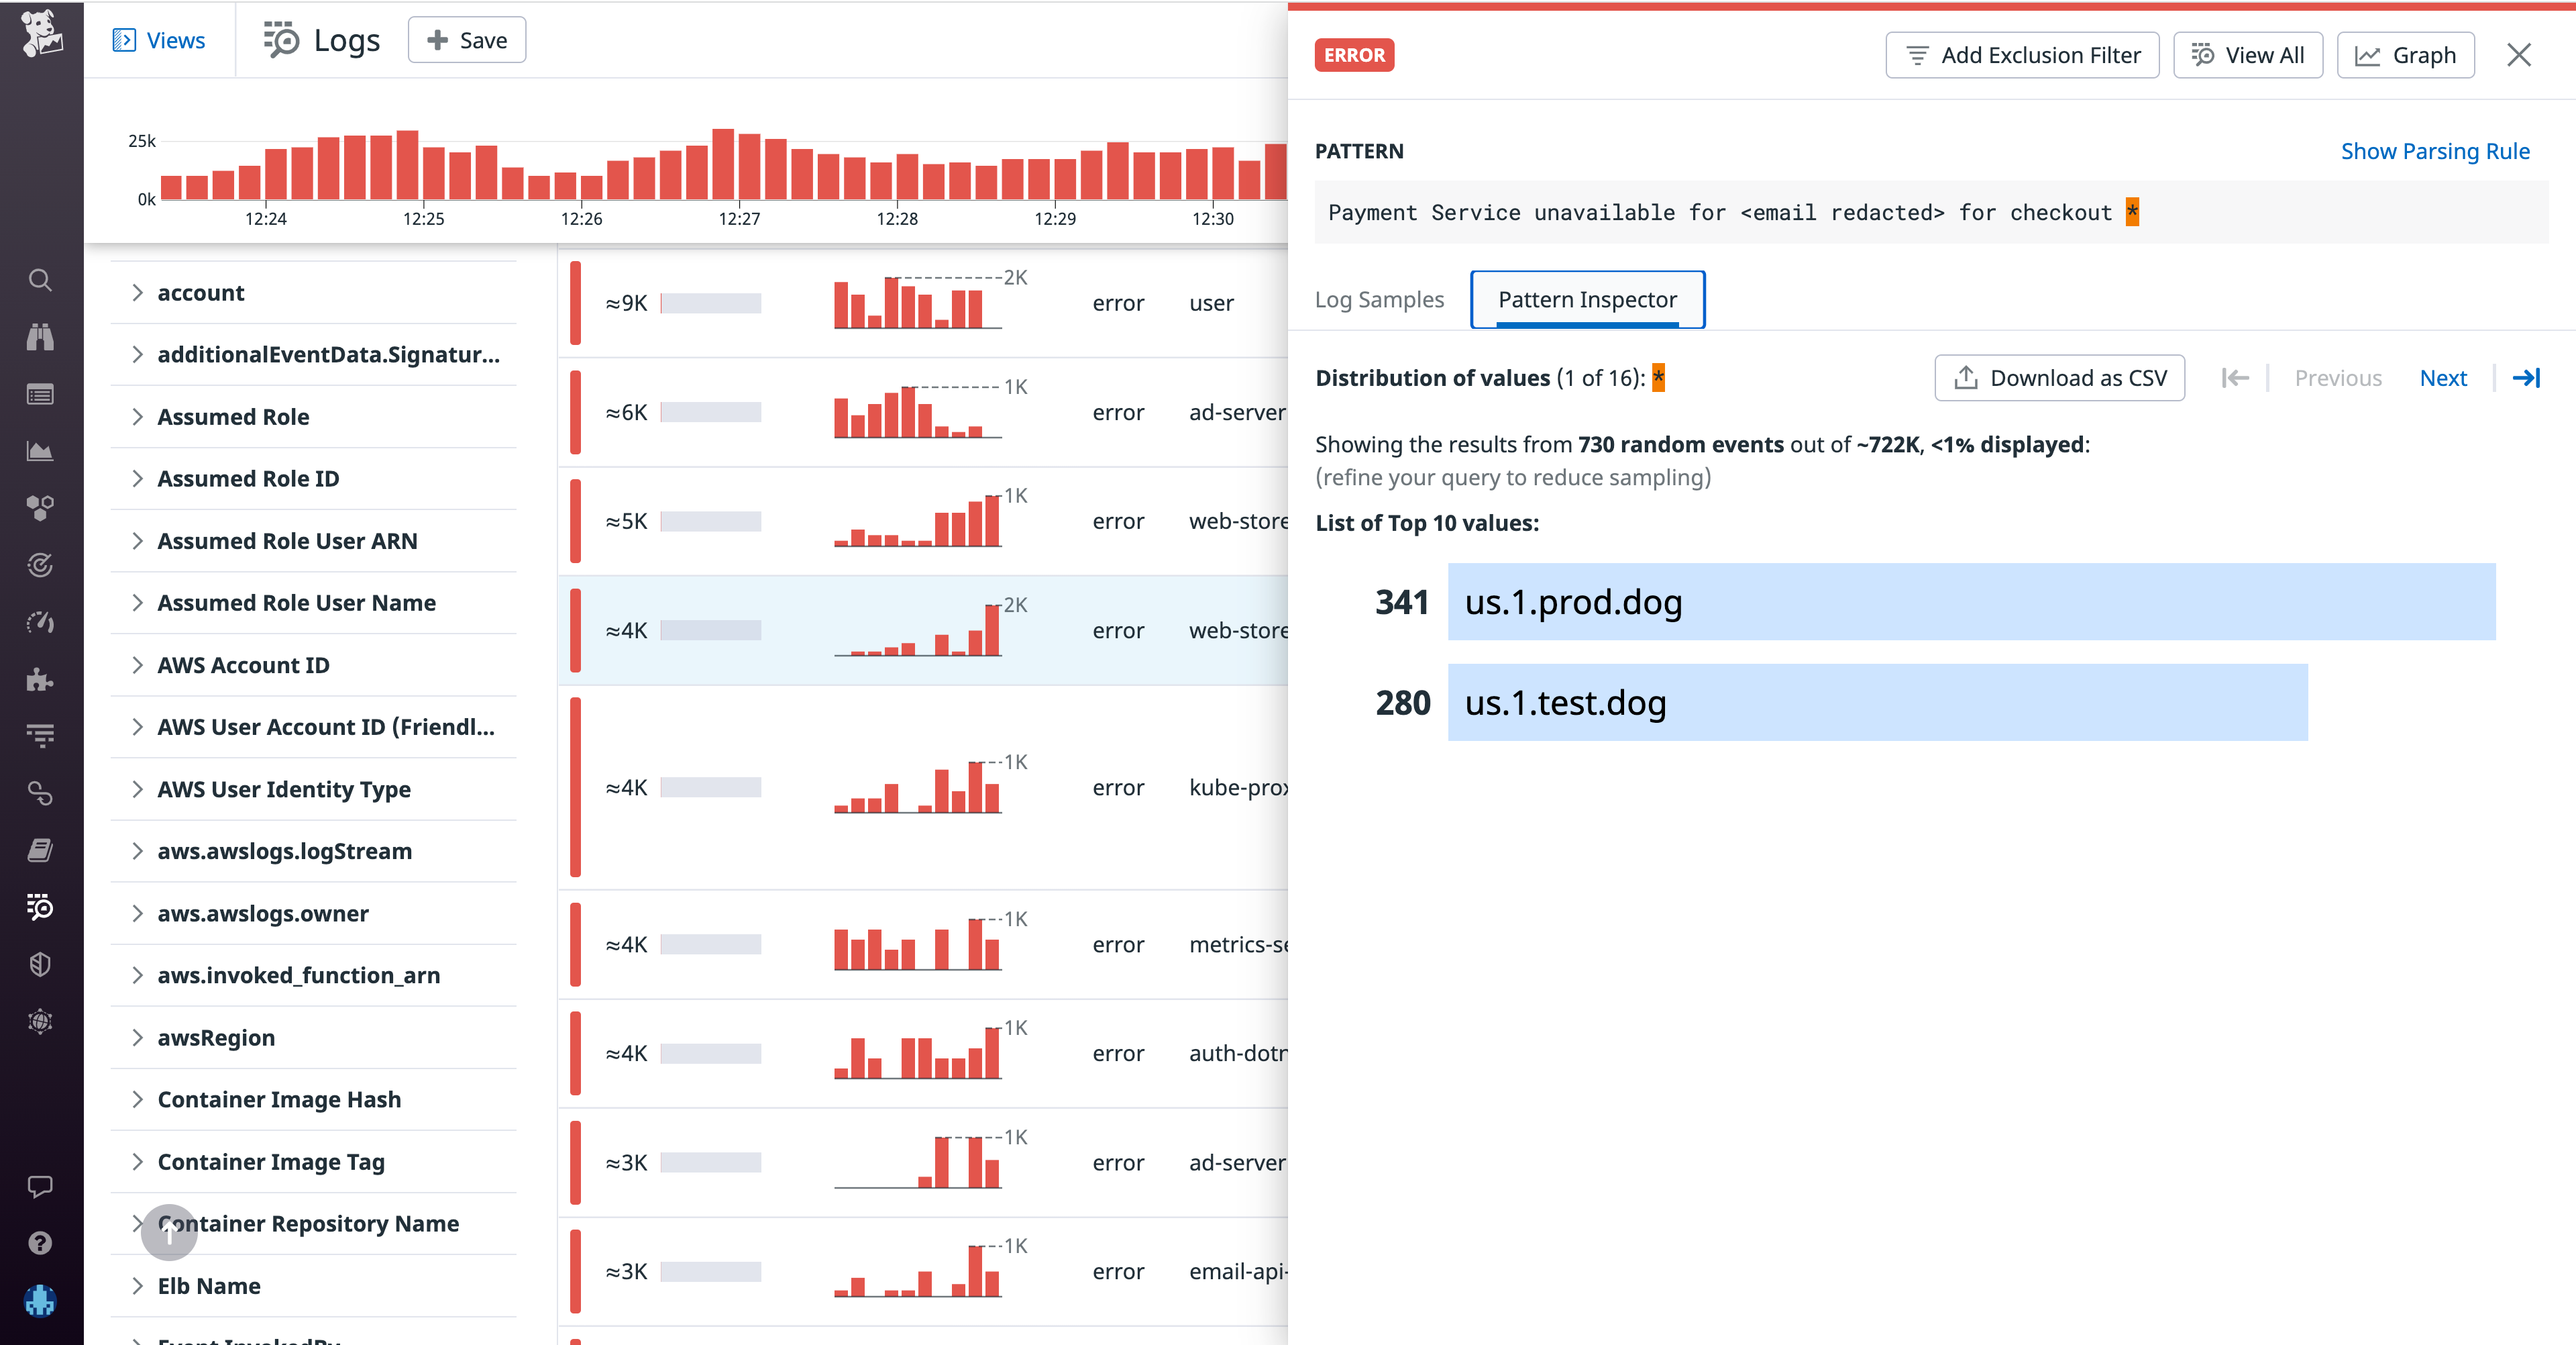The width and height of the screenshot is (2576, 1345).
Task: Download pattern values as CSV
Action: click(x=2059, y=377)
